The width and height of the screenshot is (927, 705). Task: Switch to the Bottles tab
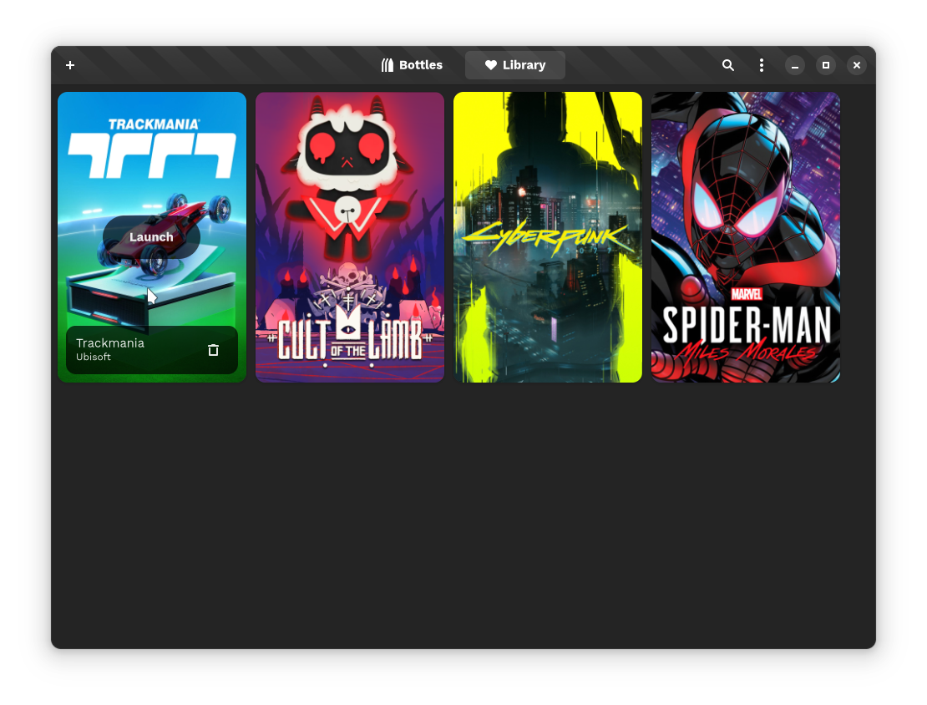(x=412, y=65)
